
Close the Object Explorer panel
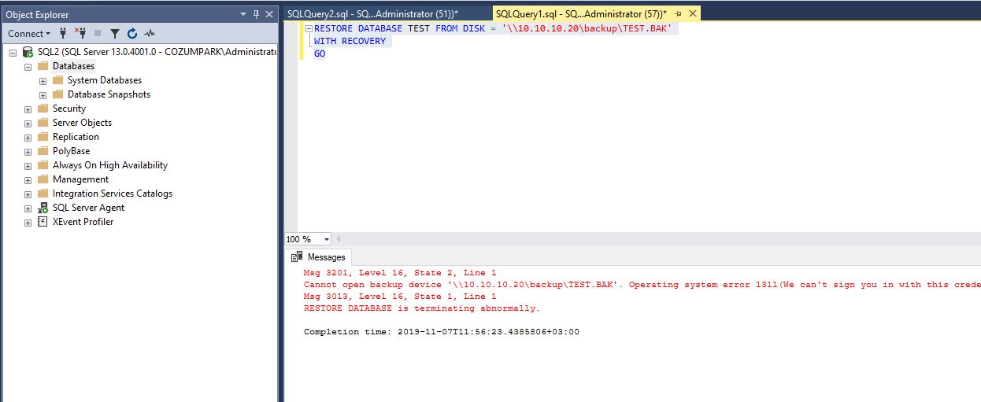point(269,14)
